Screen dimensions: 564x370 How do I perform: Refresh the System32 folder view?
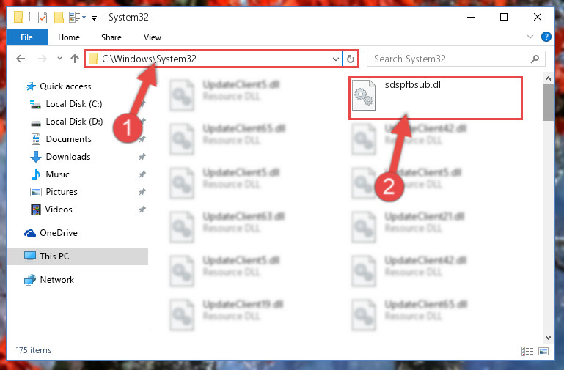point(351,59)
